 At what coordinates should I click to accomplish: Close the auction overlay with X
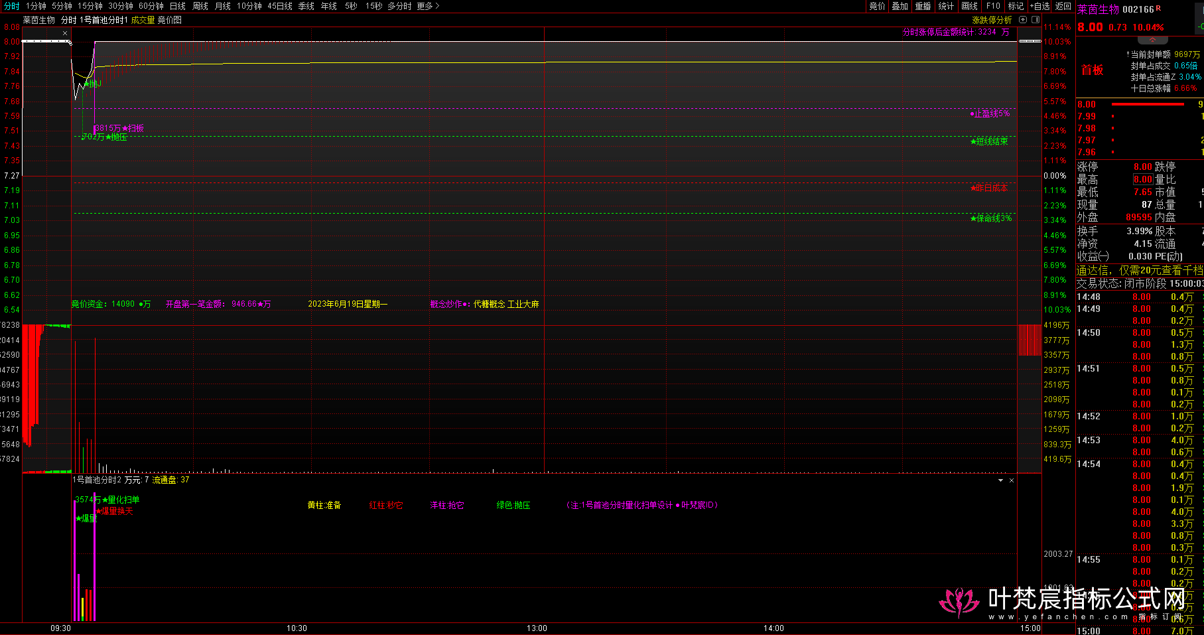point(65,33)
